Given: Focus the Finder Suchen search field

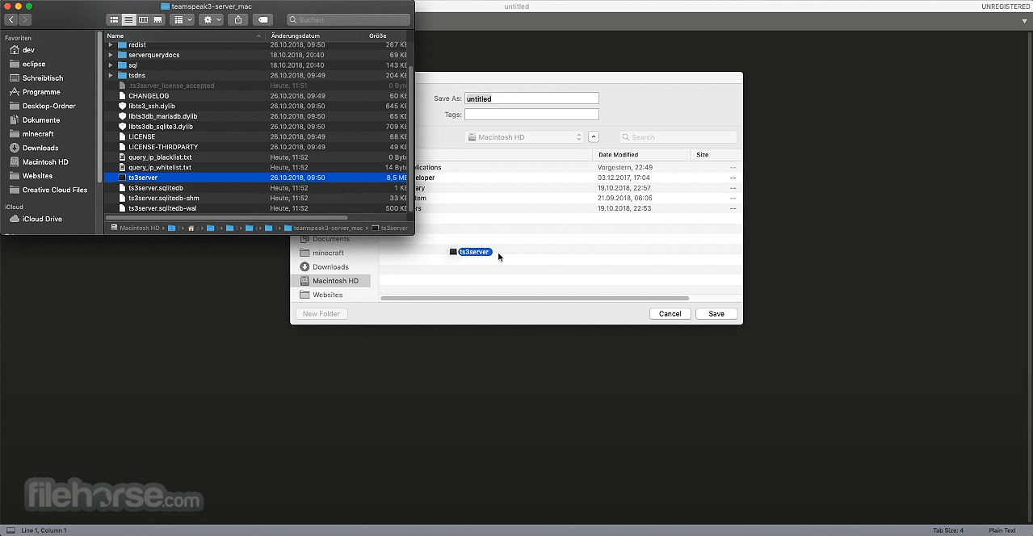Looking at the screenshot, I should click(348, 19).
